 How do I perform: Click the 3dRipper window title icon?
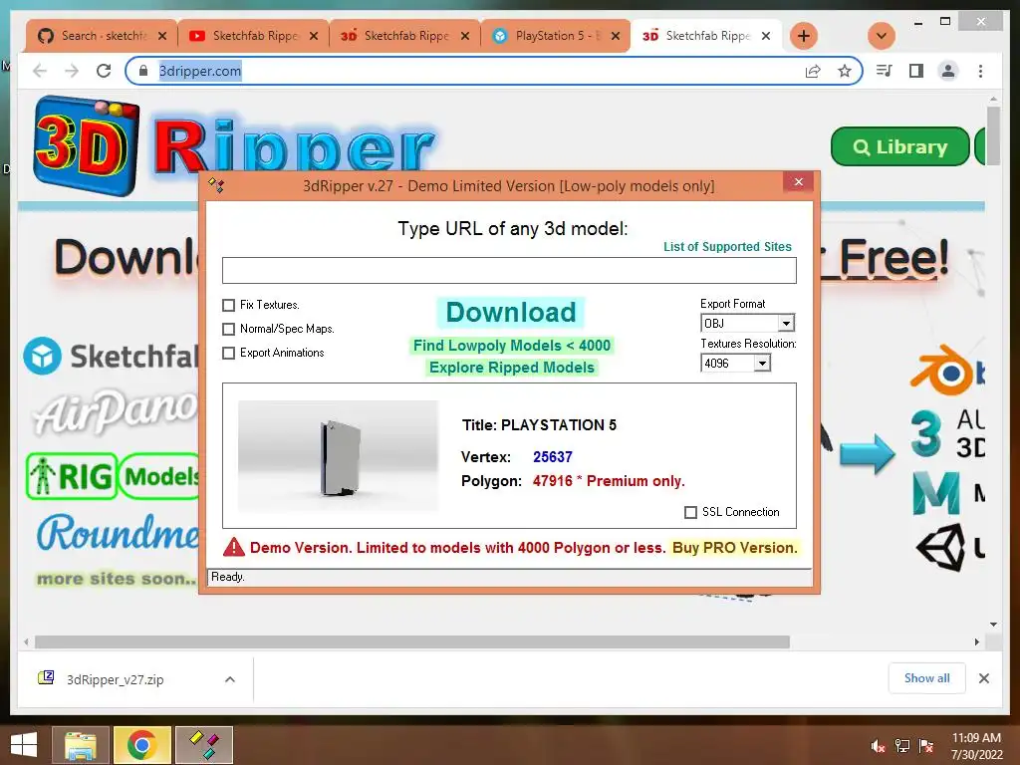coord(216,186)
